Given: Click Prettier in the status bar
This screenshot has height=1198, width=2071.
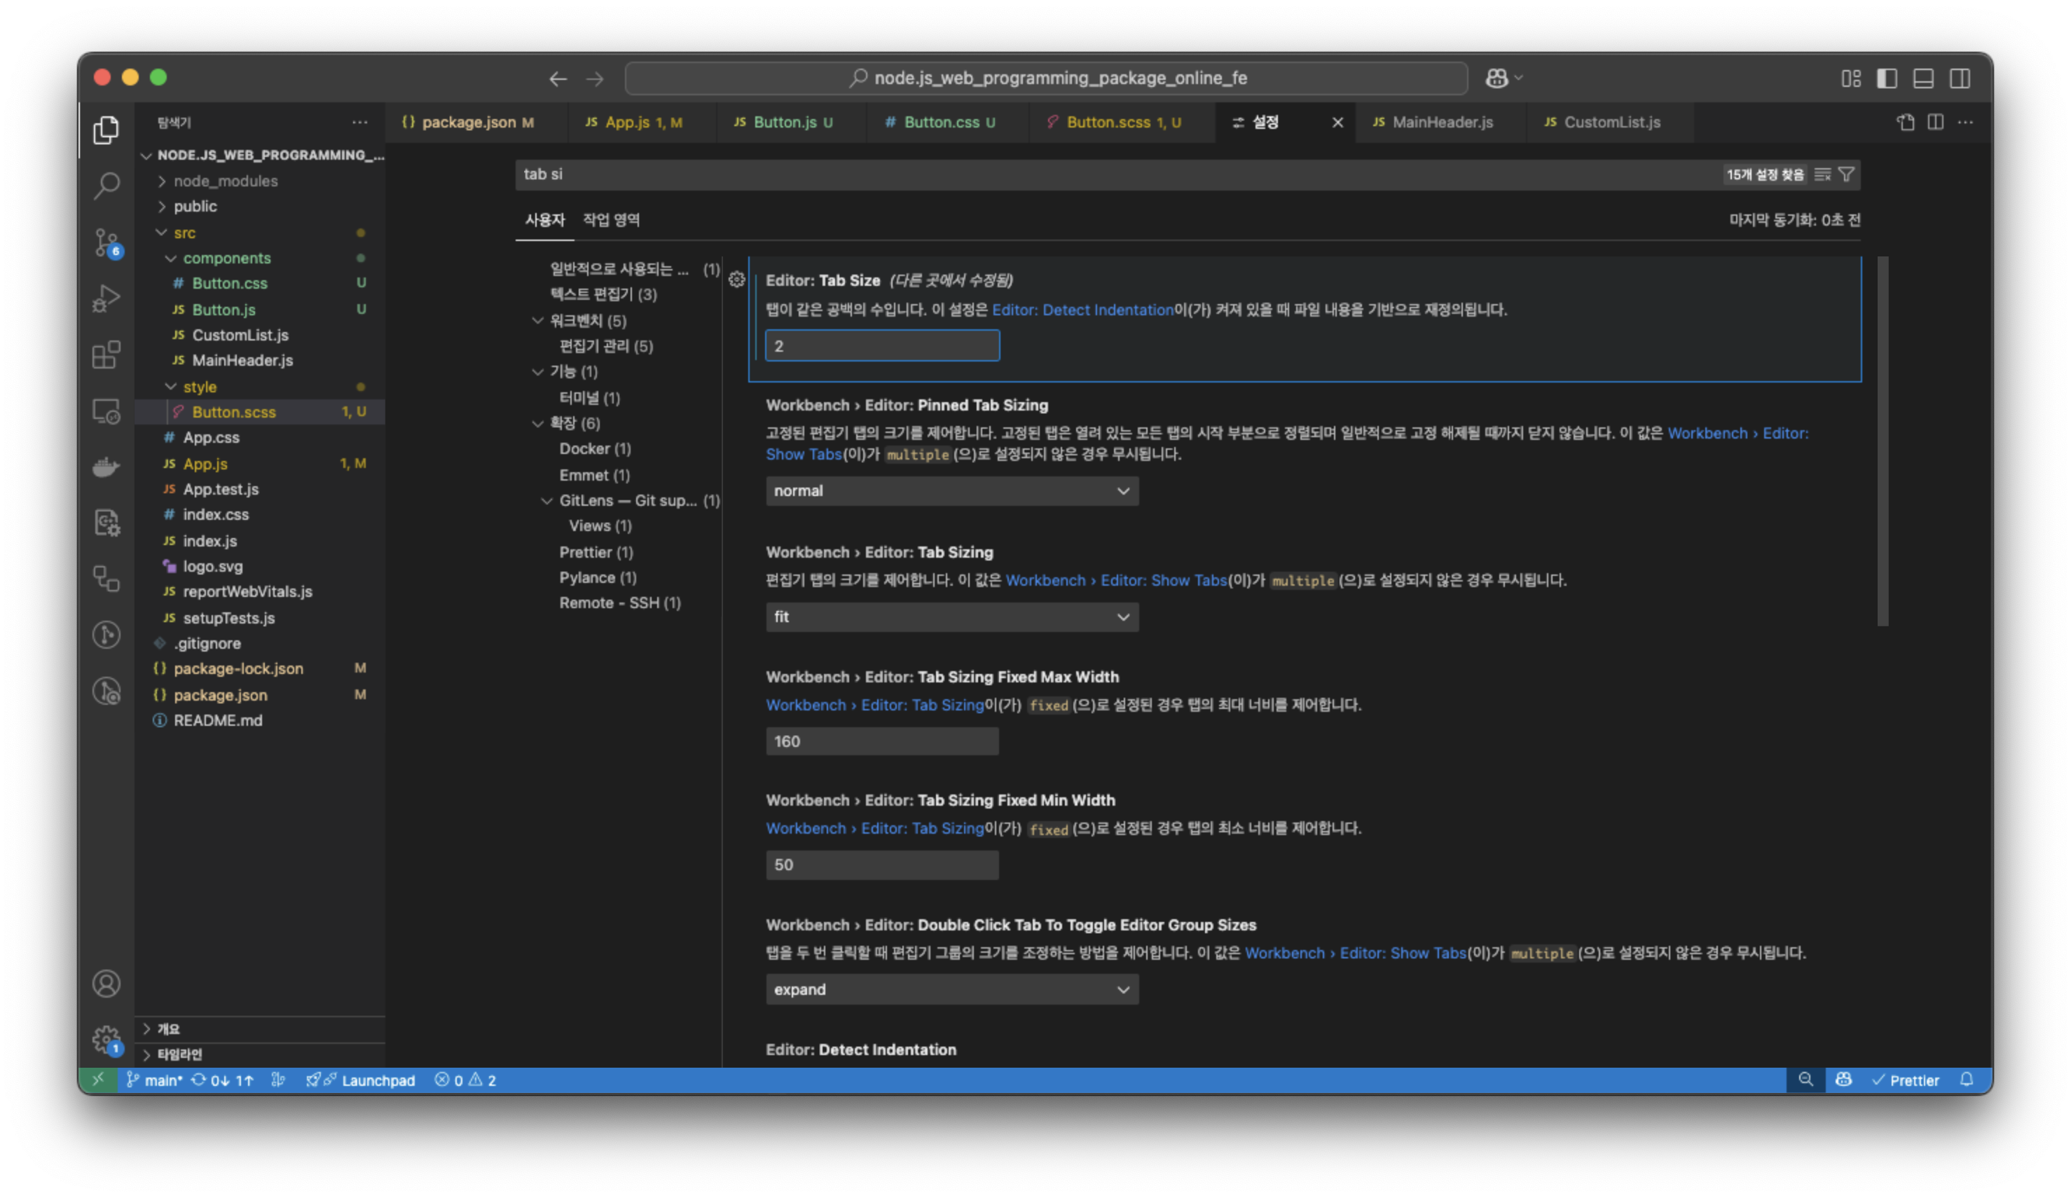Looking at the screenshot, I should [1905, 1080].
